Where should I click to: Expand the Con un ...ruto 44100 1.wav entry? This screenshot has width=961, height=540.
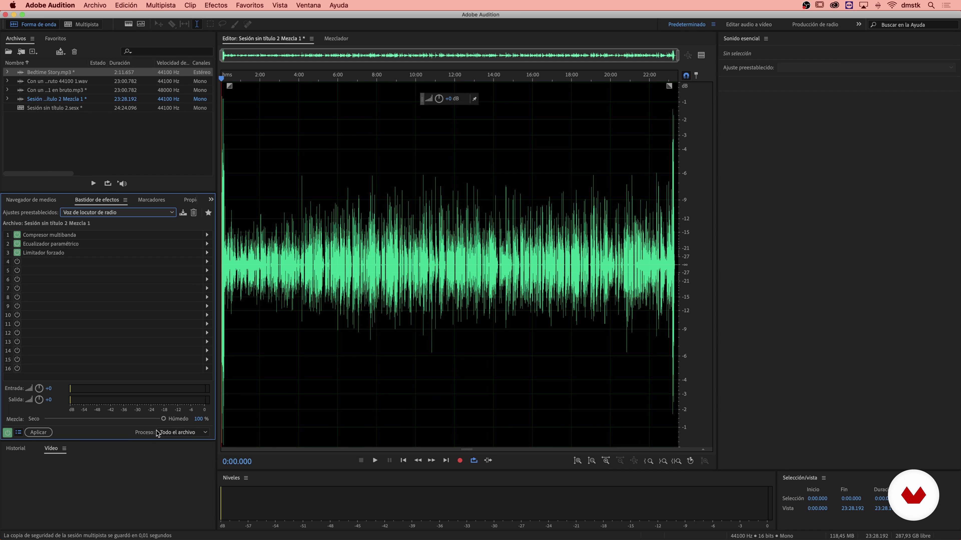pyautogui.click(x=7, y=81)
